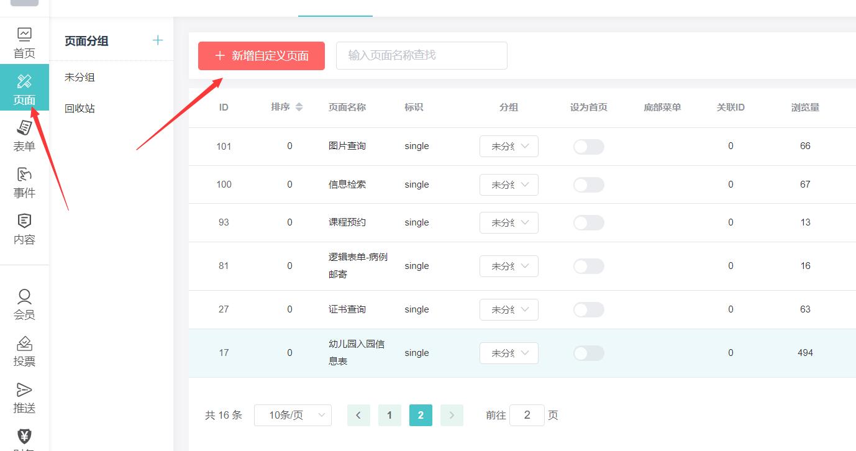Click the view count 67

click(x=805, y=184)
